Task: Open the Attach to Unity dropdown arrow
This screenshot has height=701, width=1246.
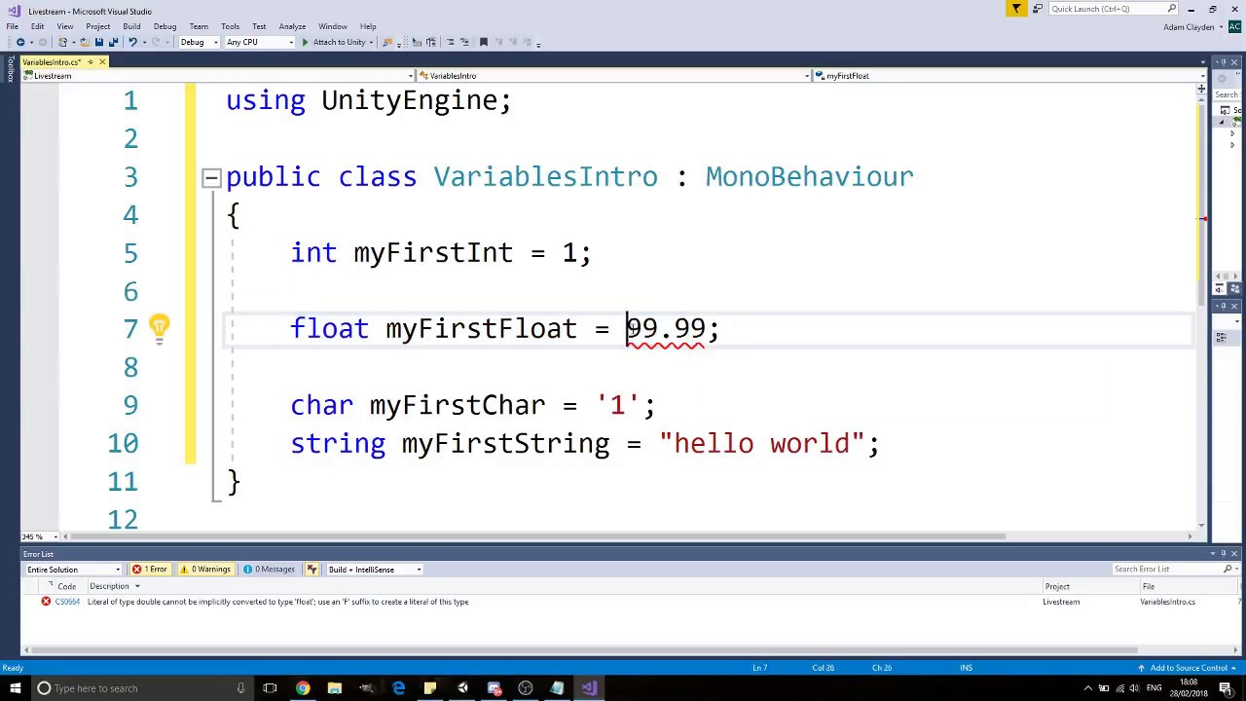Action: tap(372, 42)
